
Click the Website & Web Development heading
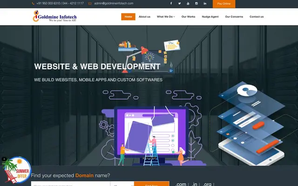pos(97,66)
